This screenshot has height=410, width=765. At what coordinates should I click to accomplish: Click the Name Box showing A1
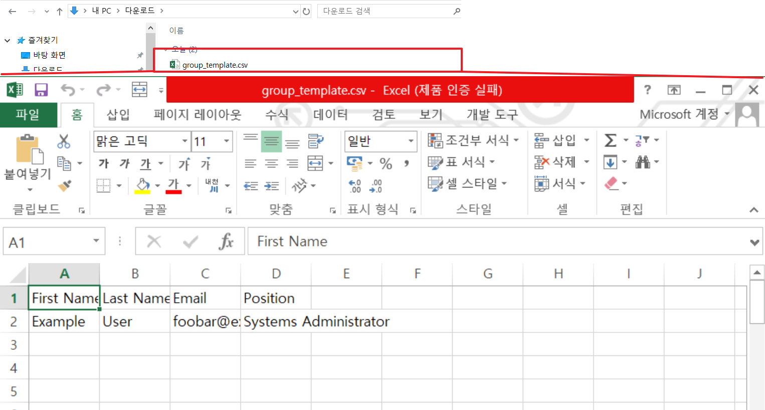[x=54, y=242]
